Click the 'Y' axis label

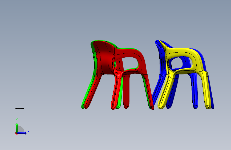[x=17, y=120]
